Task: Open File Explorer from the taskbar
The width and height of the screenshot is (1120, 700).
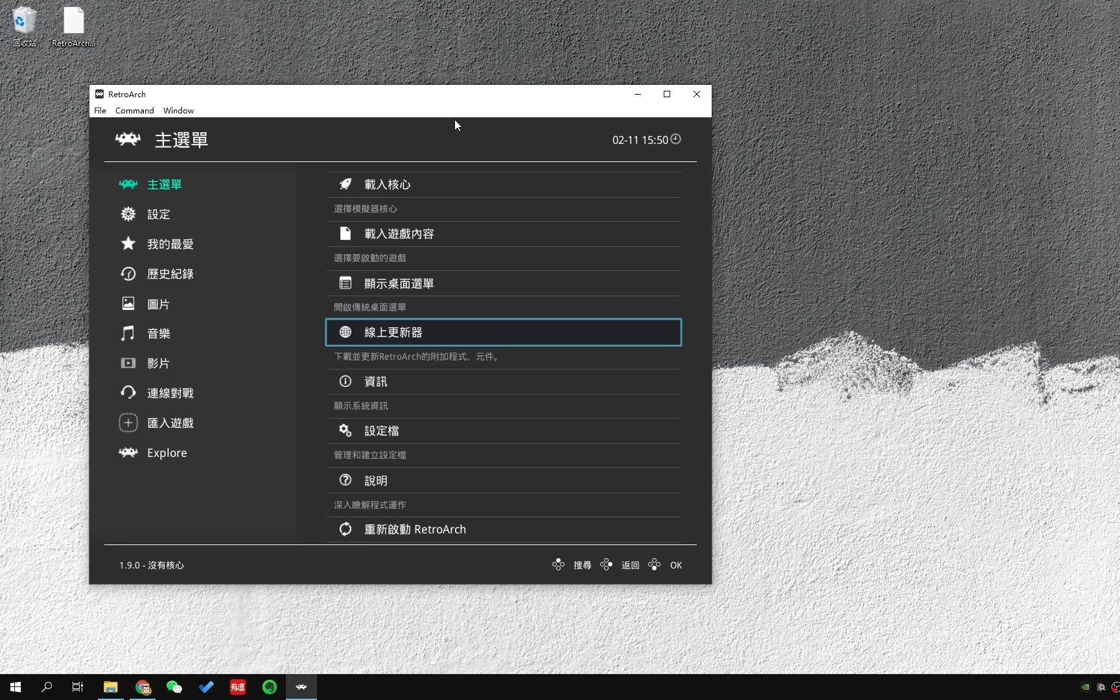Action: tap(110, 687)
